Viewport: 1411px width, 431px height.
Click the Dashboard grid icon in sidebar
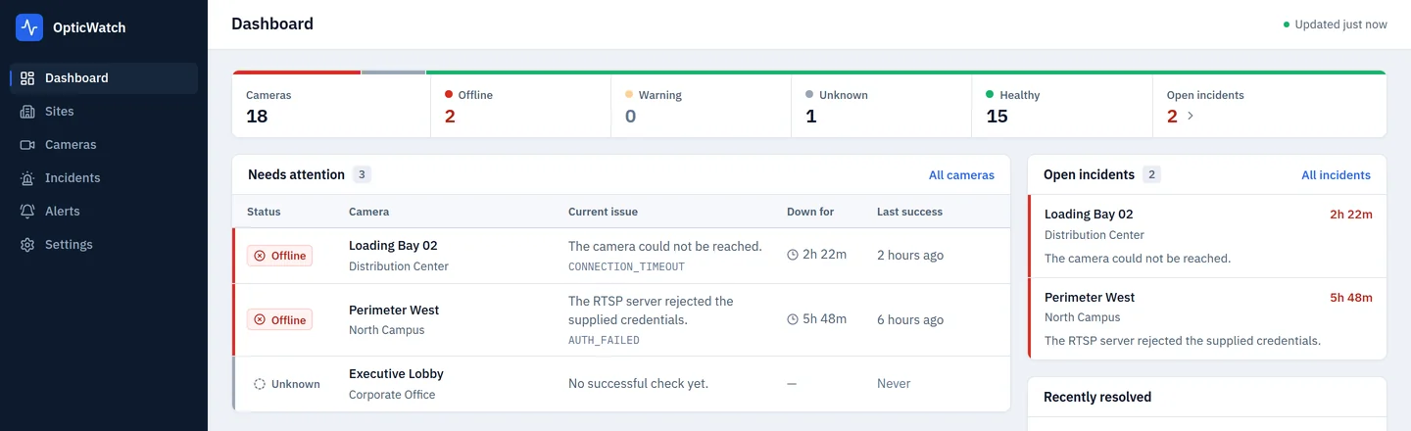pyautogui.click(x=27, y=78)
